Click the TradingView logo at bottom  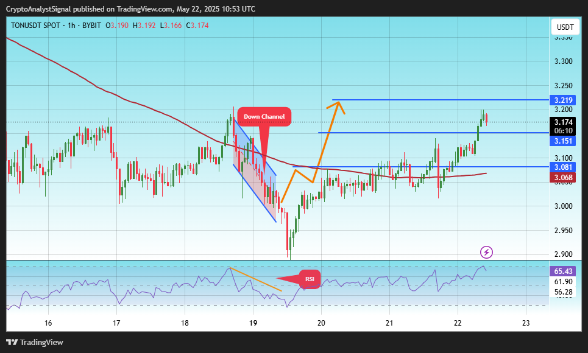pyautogui.click(x=35, y=342)
